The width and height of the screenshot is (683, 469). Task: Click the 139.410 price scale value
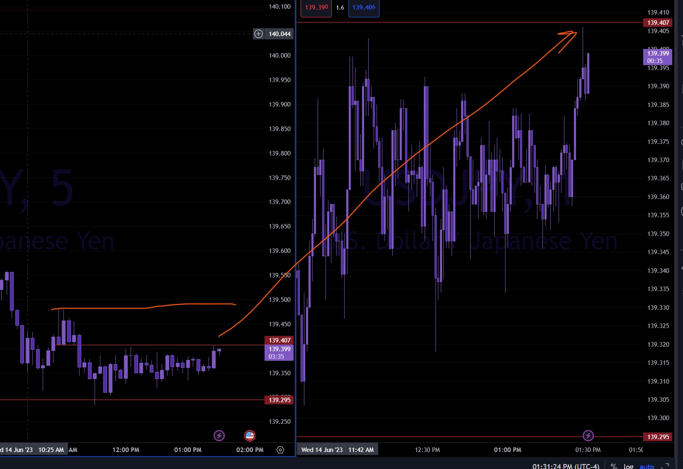pos(658,12)
